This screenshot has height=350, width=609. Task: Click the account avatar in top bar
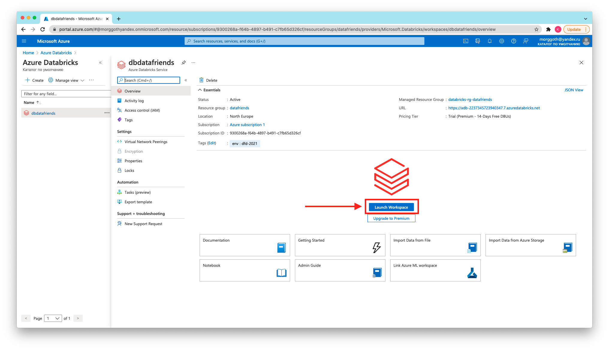click(x=587, y=41)
